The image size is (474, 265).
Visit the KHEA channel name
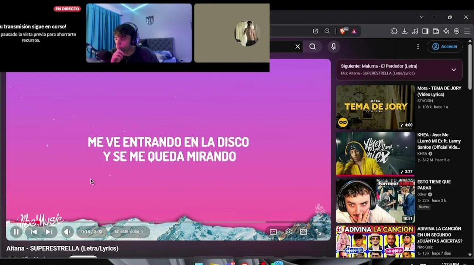pyautogui.click(x=422, y=154)
